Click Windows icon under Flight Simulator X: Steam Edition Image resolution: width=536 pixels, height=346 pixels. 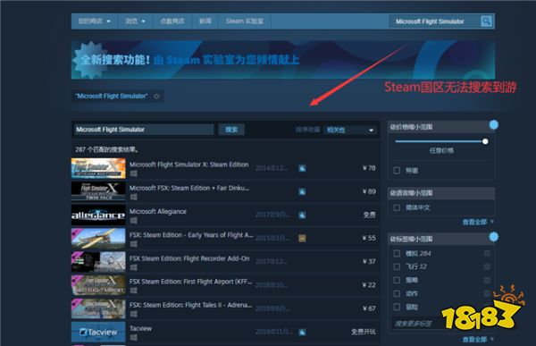[x=134, y=173]
